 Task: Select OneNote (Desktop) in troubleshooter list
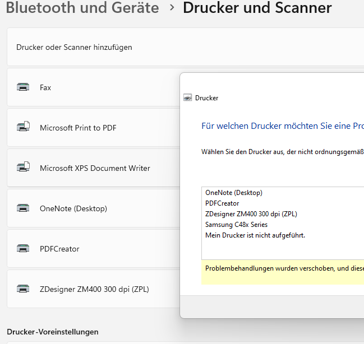234,193
